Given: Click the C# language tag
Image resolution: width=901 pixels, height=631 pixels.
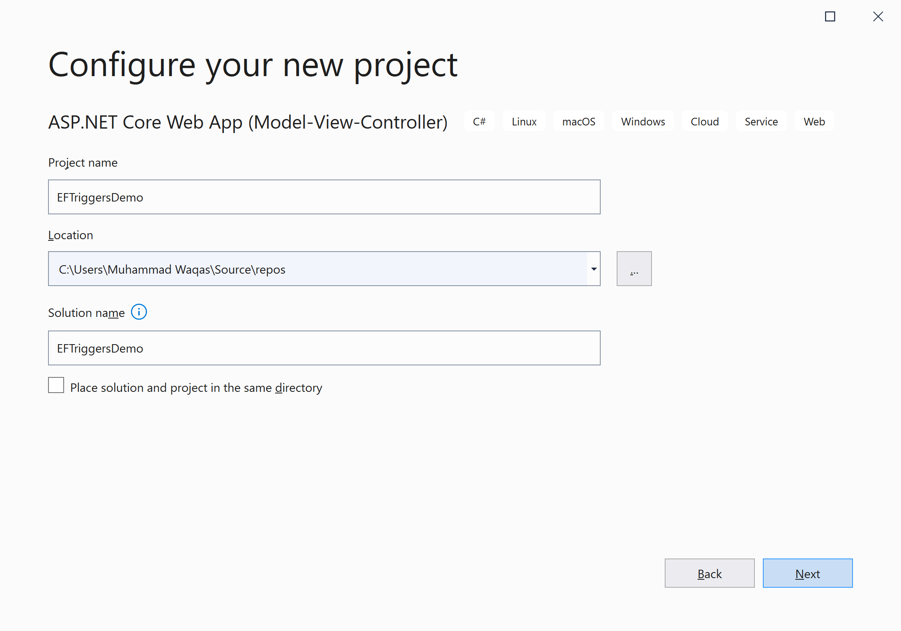Looking at the screenshot, I should [479, 121].
